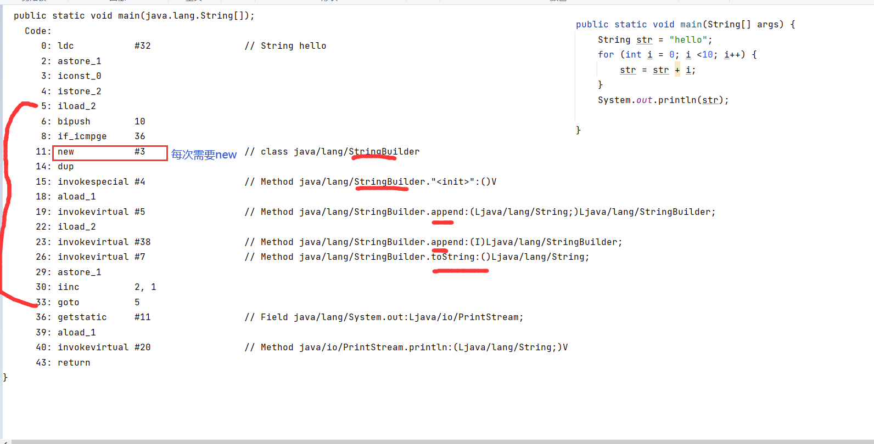Click the Java 'public static void main(String[] args)' line
The width and height of the screenshot is (874, 444).
click(686, 25)
